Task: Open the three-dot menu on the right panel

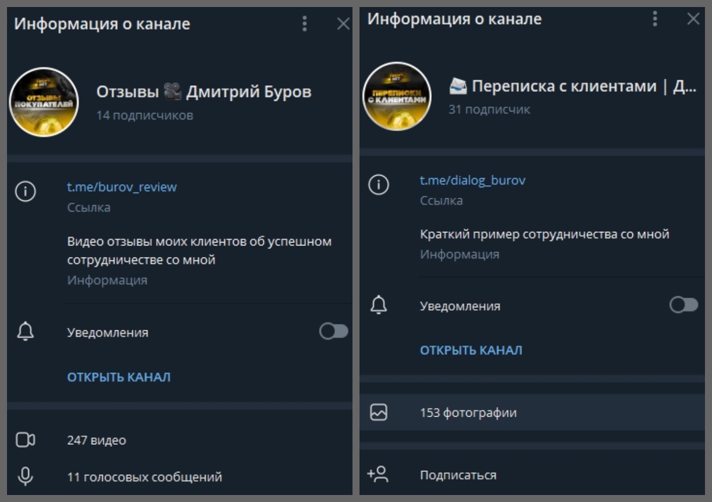Action: point(654,19)
